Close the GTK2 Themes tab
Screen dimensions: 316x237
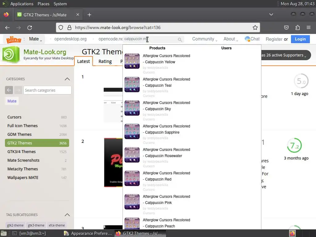(x=78, y=15)
